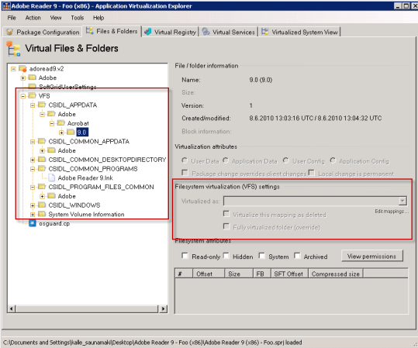
Task: Open the File menu
Action: tap(12, 18)
